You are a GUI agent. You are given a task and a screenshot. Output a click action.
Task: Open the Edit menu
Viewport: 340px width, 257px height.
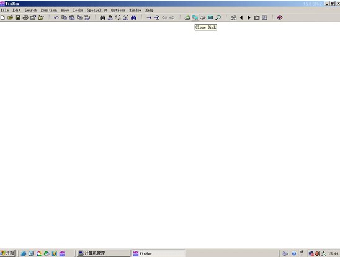point(17,10)
